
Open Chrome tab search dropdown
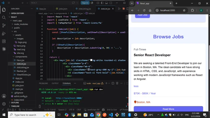coord(132,3)
